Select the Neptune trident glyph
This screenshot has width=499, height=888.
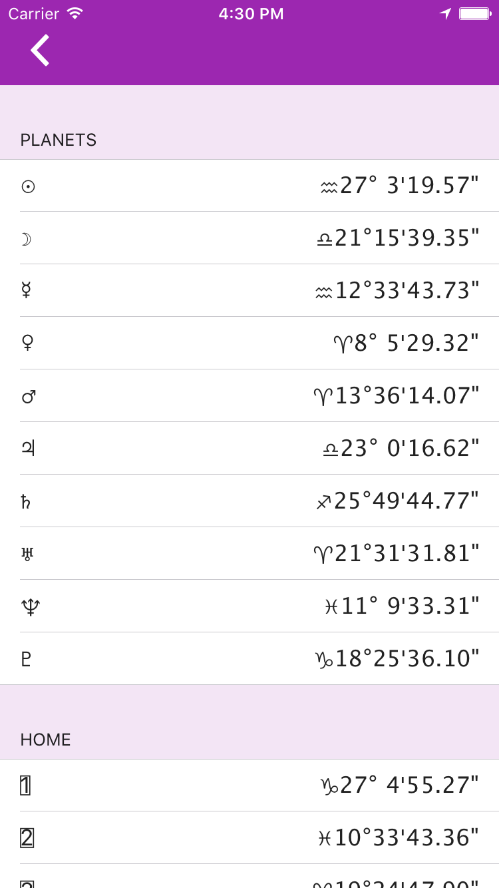click(29, 606)
